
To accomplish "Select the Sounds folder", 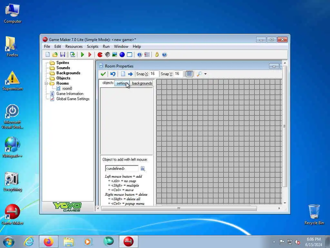I will pos(63,68).
